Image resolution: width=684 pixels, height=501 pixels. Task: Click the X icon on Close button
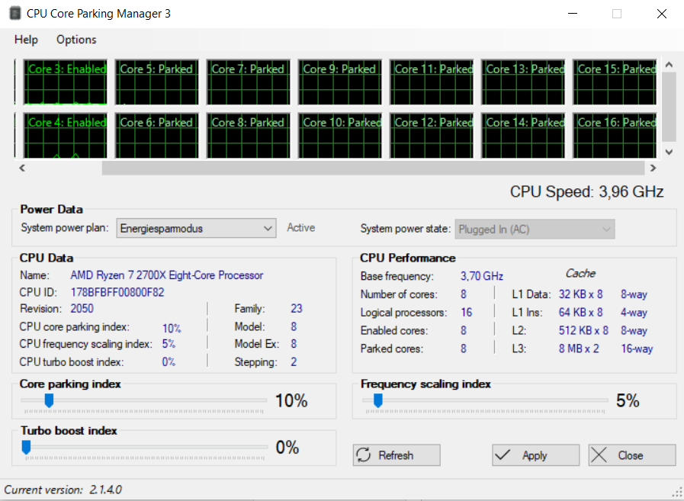(x=599, y=454)
